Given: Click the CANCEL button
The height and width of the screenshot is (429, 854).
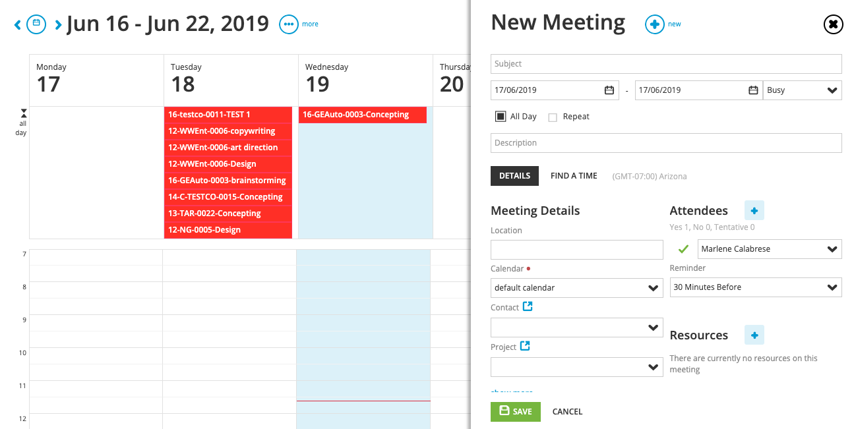Looking at the screenshot, I should click(x=567, y=412).
